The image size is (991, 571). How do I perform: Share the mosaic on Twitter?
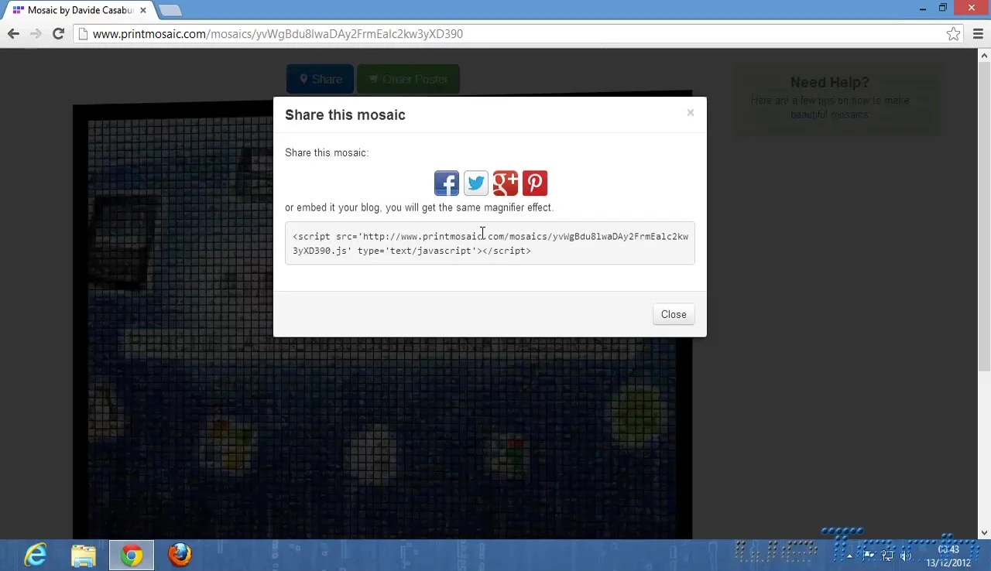coord(475,183)
